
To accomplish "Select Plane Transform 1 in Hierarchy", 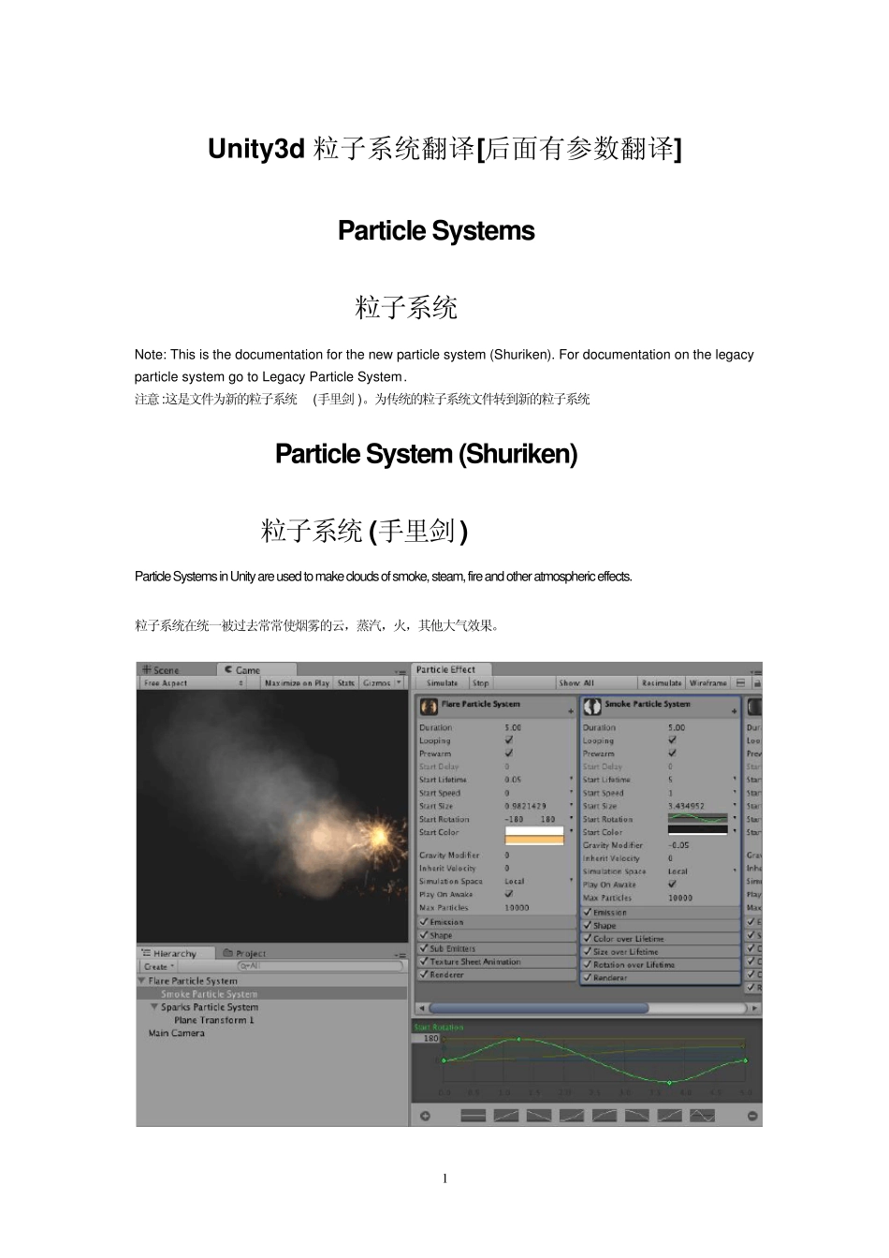I will point(214,1020).
